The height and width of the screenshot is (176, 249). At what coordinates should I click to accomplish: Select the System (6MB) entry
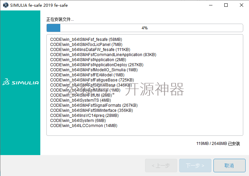point(78,121)
